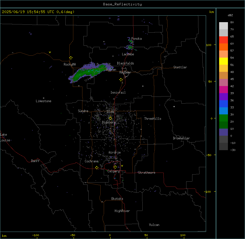Click the km label at bottom-left axis
Image resolution: width=245 pixels, height=239 pixels.
click(x=4, y=236)
